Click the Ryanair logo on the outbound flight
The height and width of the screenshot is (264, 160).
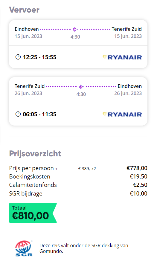[122, 57]
